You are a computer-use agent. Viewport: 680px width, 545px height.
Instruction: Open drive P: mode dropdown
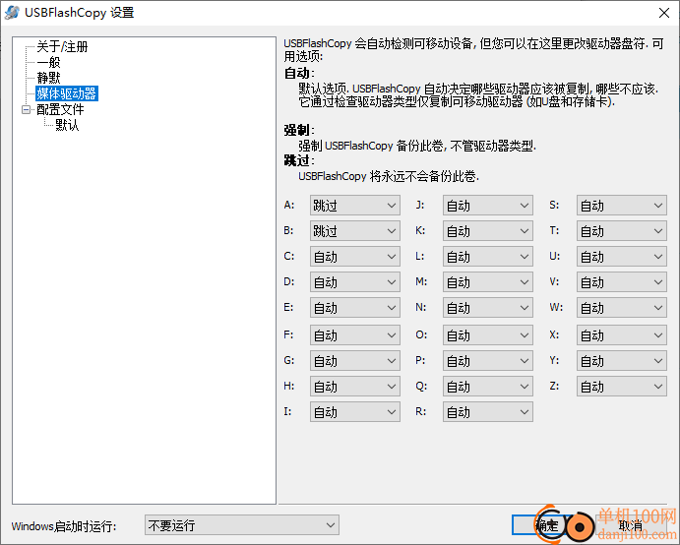coord(488,360)
